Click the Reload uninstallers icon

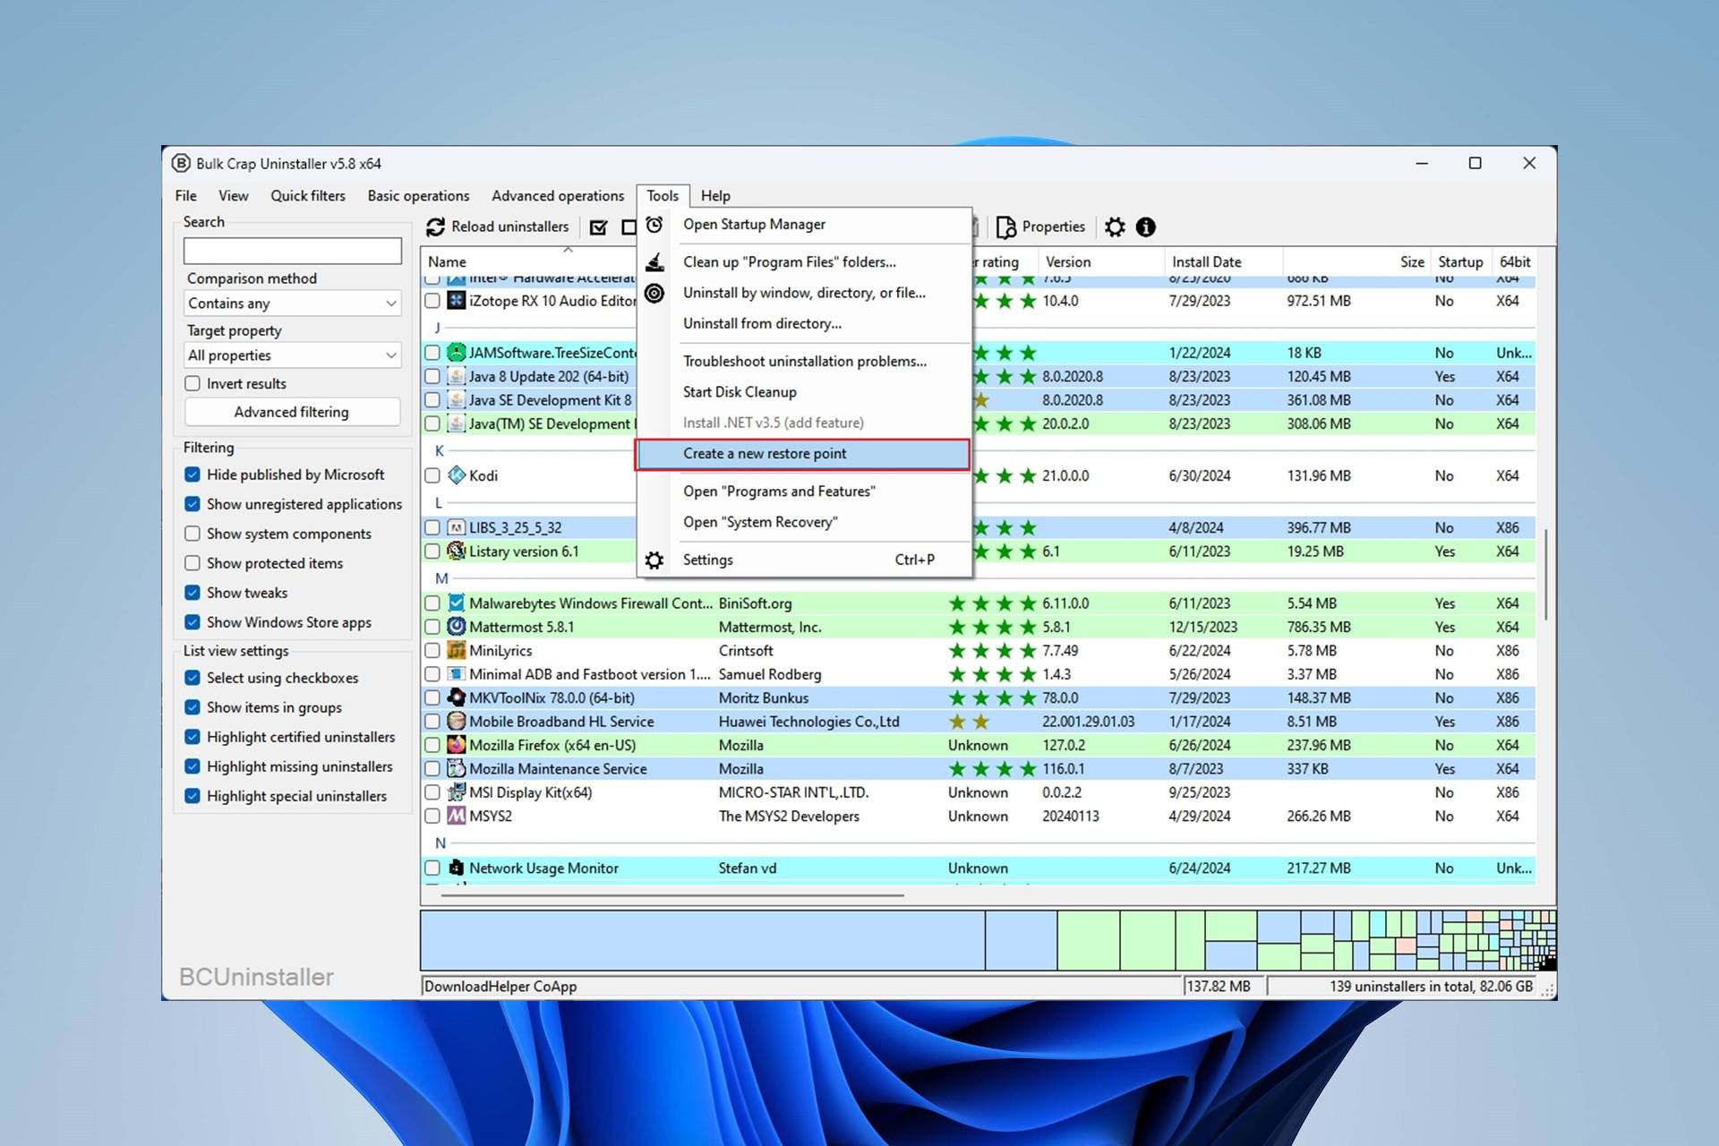point(439,227)
